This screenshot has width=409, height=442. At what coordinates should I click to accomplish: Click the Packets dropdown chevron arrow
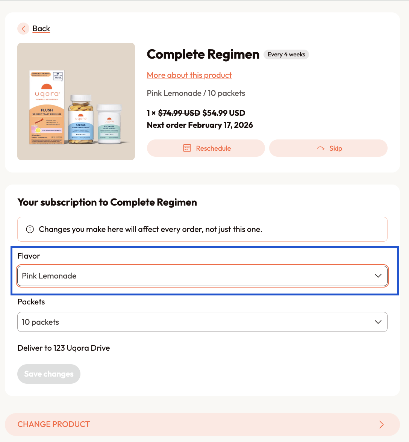tap(378, 322)
